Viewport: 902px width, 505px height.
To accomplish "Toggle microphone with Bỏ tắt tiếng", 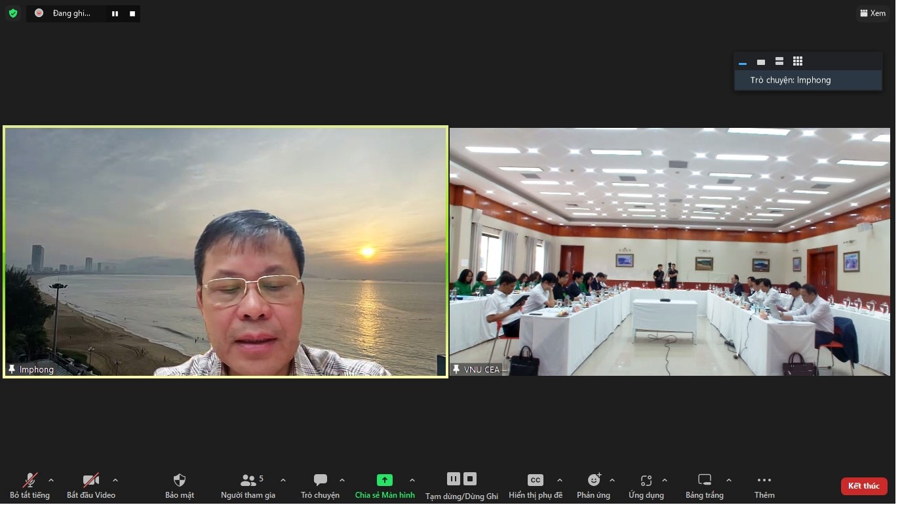I will 29,481.
